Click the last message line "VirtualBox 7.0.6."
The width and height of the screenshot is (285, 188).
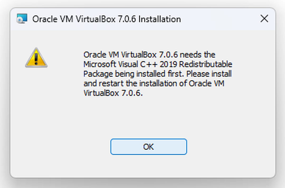point(113,93)
